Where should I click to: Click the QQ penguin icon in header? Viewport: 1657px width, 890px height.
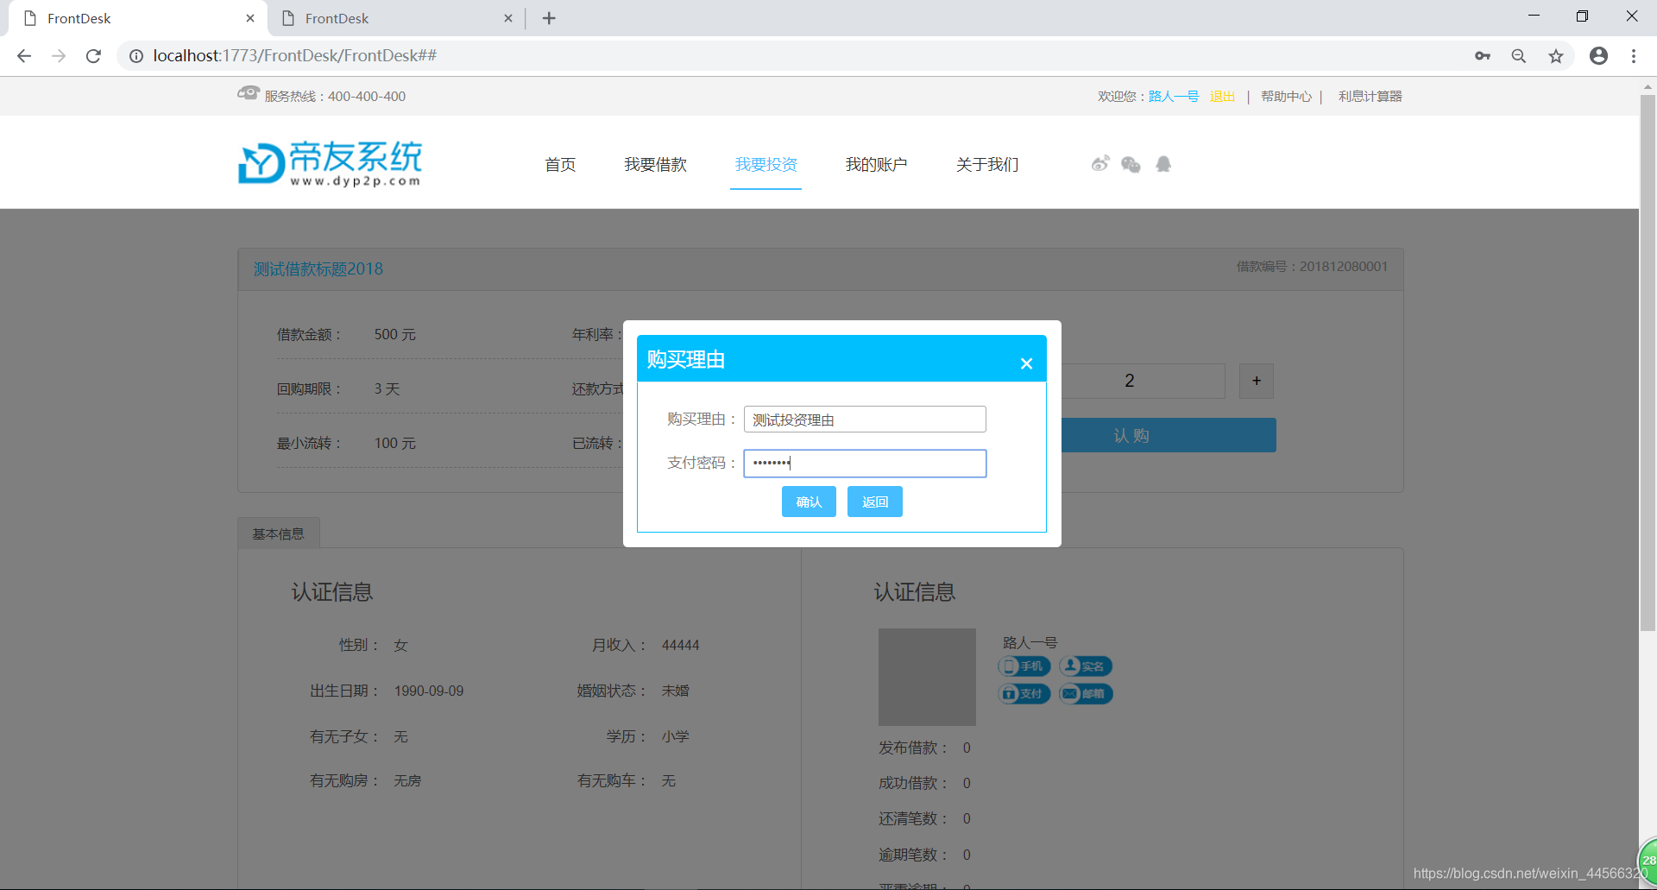(x=1163, y=164)
